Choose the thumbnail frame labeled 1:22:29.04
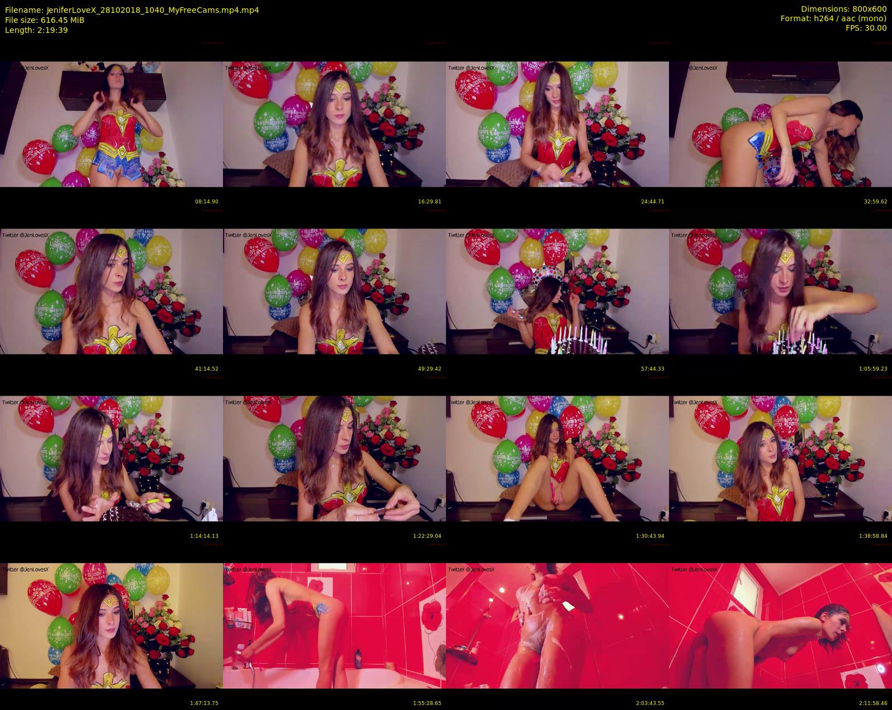 tap(334, 459)
